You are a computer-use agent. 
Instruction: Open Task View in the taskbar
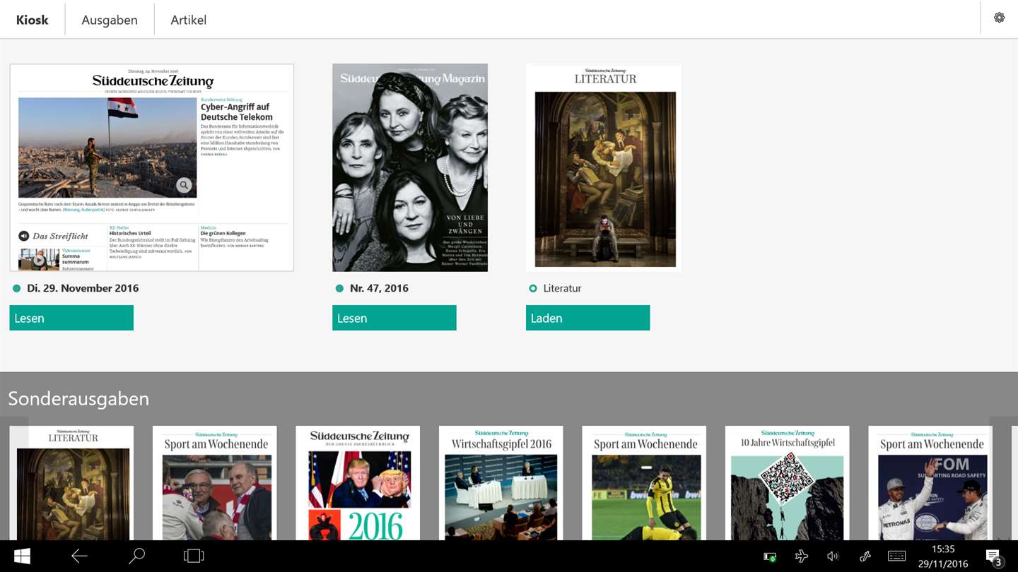(194, 556)
